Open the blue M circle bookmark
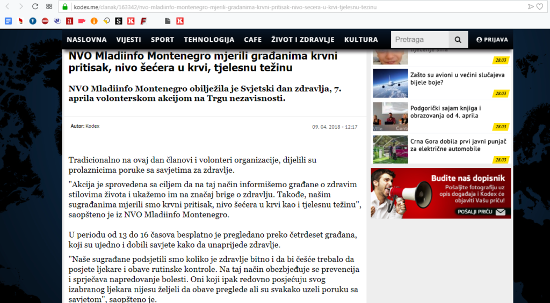Screen dimensions: 550x303 57,21
